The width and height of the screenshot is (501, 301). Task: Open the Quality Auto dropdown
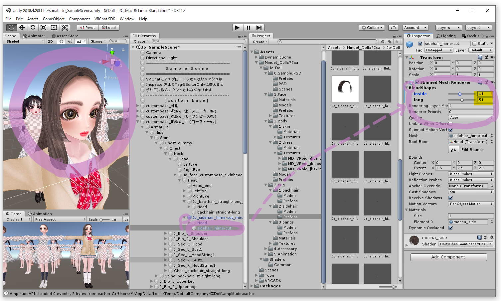coord(471,118)
